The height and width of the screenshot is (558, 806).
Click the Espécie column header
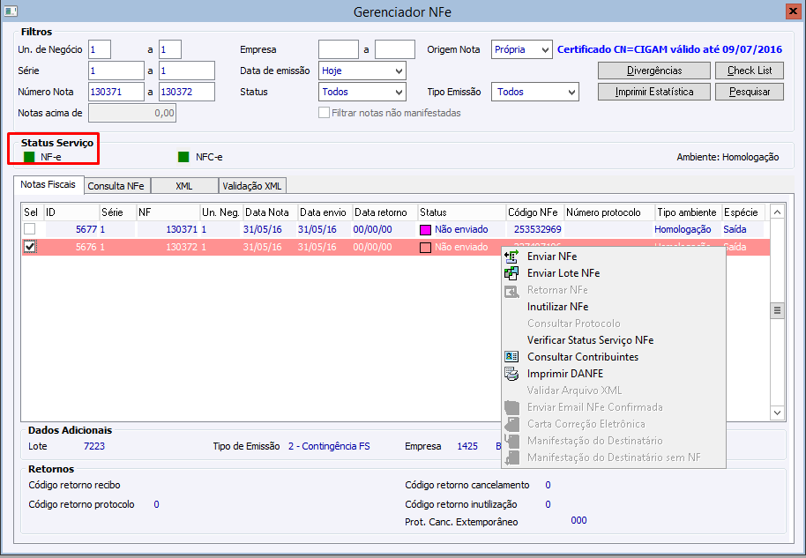click(743, 212)
